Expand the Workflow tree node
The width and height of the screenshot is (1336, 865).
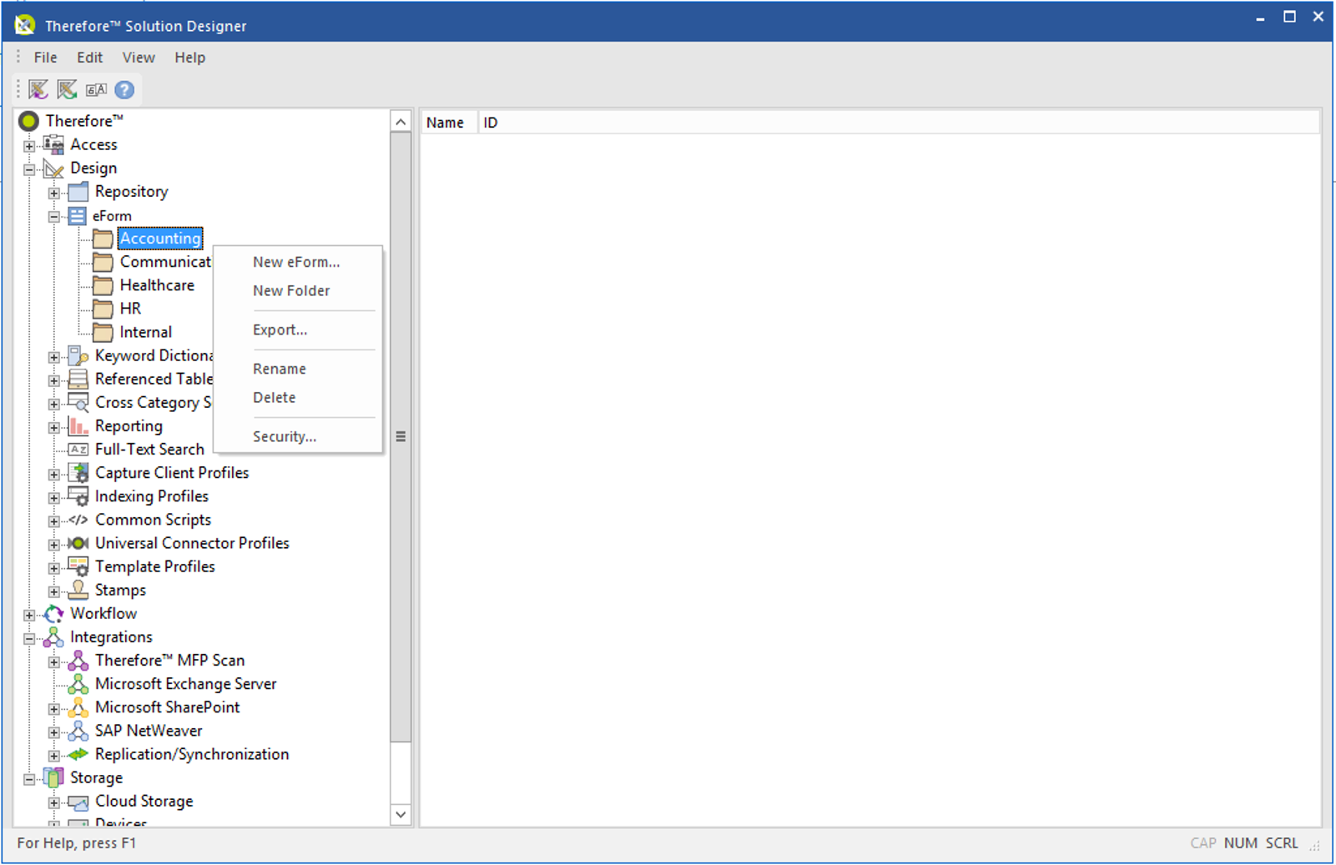pyautogui.click(x=28, y=614)
